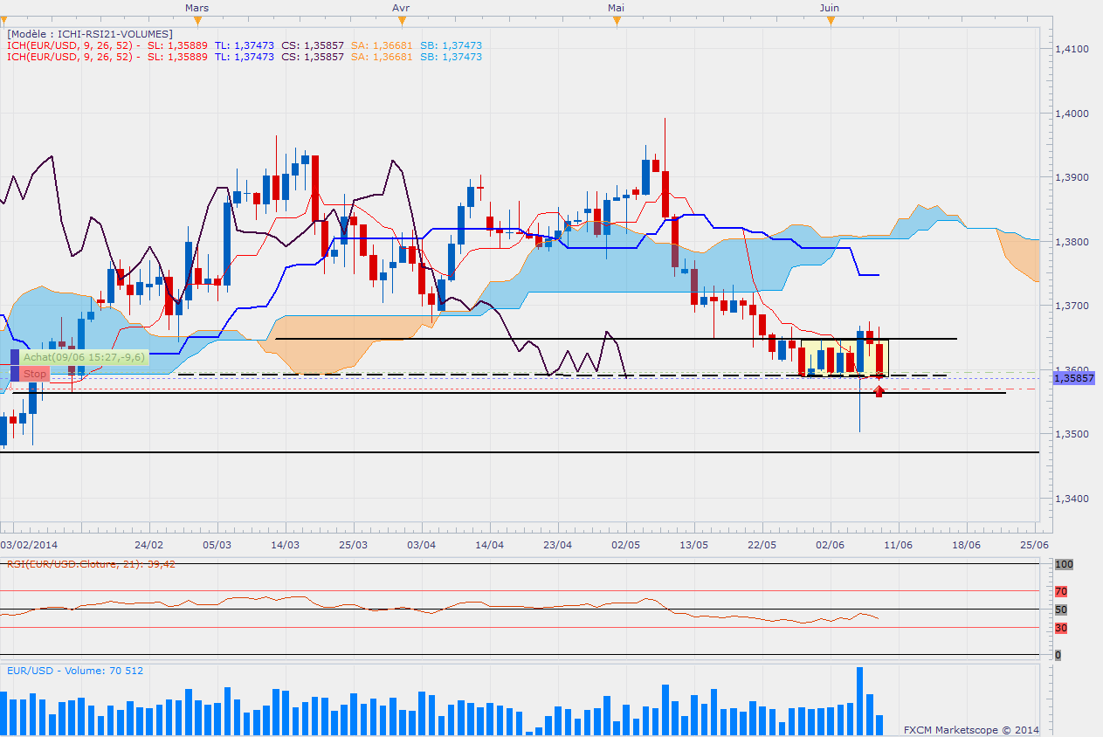Click the "22/05" date label
This screenshot has width=1103, height=737.
762,544
